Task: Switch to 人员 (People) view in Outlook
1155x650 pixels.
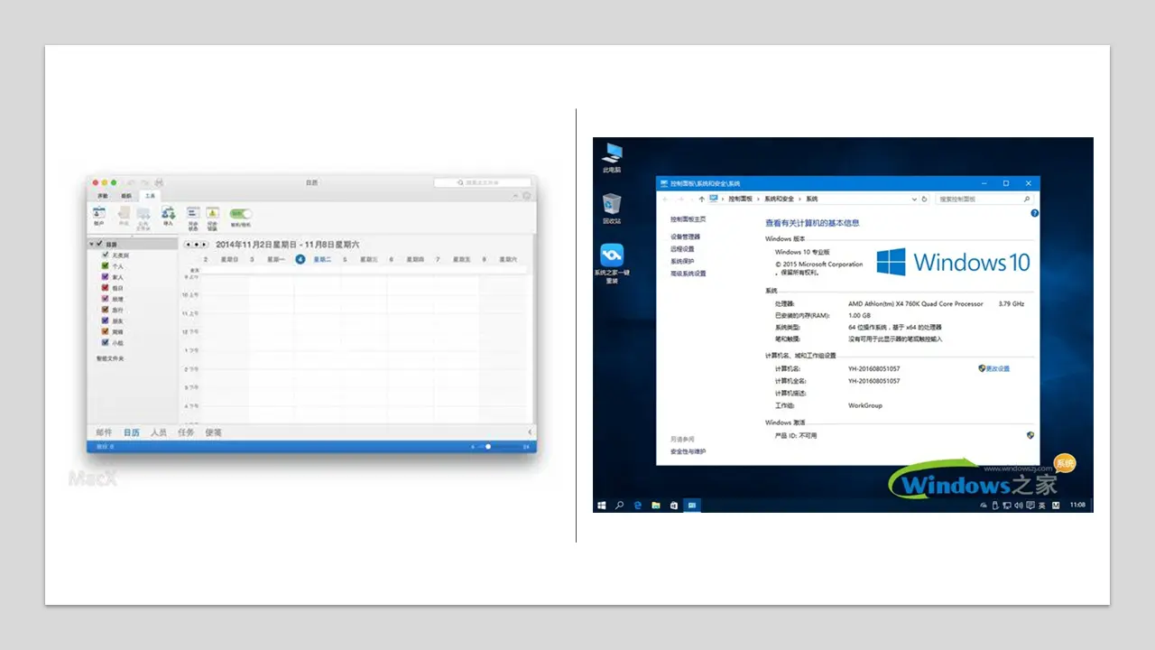Action: tap(159, 432)
